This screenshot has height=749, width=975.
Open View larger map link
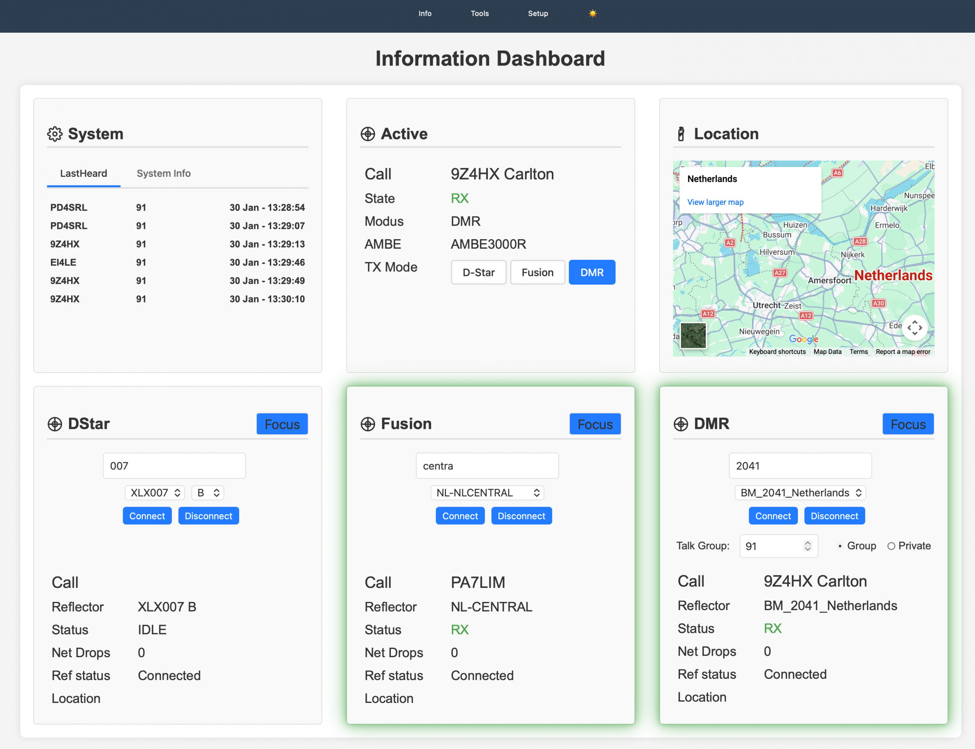click(715, 202)
